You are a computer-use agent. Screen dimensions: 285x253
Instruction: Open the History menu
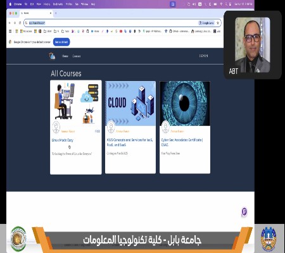(x=47, y=4)
